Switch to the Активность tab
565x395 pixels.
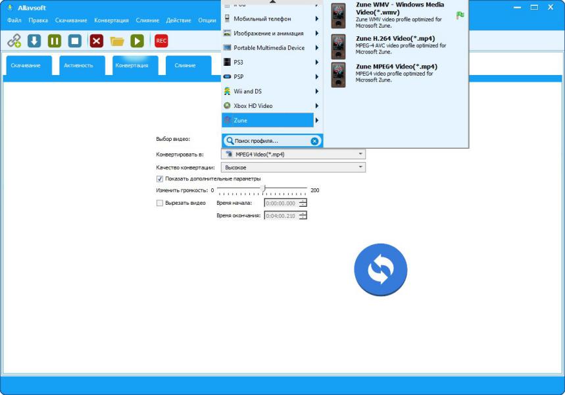coord(82,66)
